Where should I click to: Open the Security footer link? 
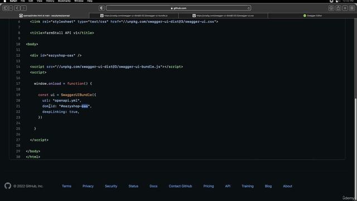(x=111, y=186)
